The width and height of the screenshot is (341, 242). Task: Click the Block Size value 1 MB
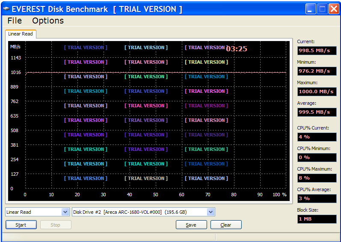pyautogui.click(x=317, y=219)
